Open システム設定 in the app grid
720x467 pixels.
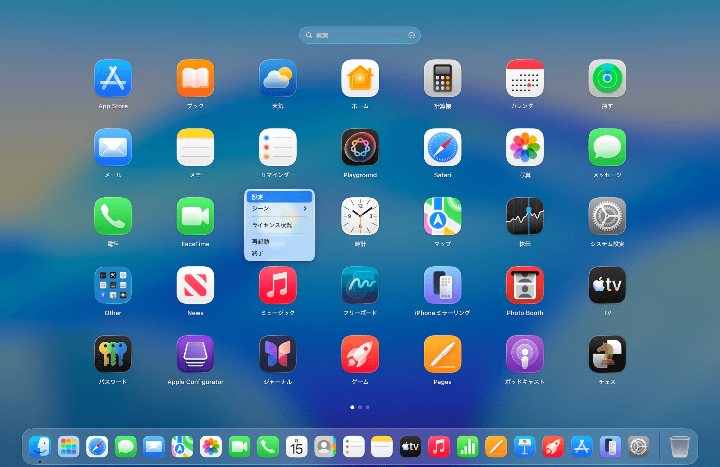click(x=607, y=216)
